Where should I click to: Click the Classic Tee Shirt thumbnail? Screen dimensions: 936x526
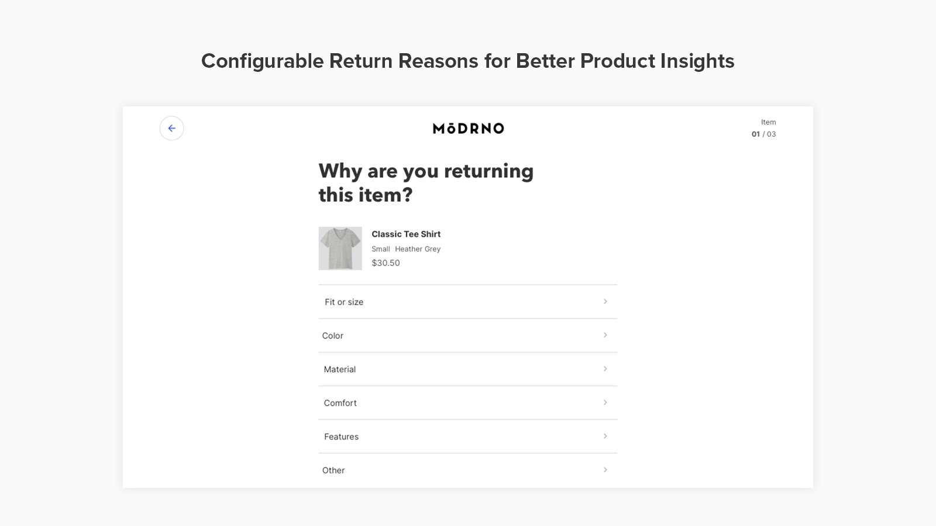tap(340, 248)
